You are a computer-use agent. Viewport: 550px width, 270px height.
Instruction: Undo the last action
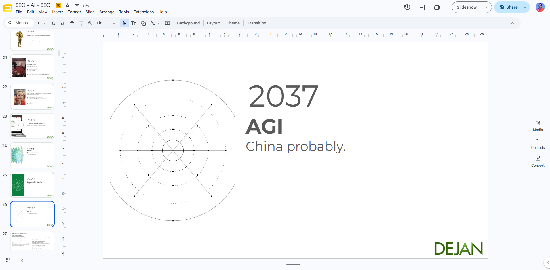pos(54,23)
